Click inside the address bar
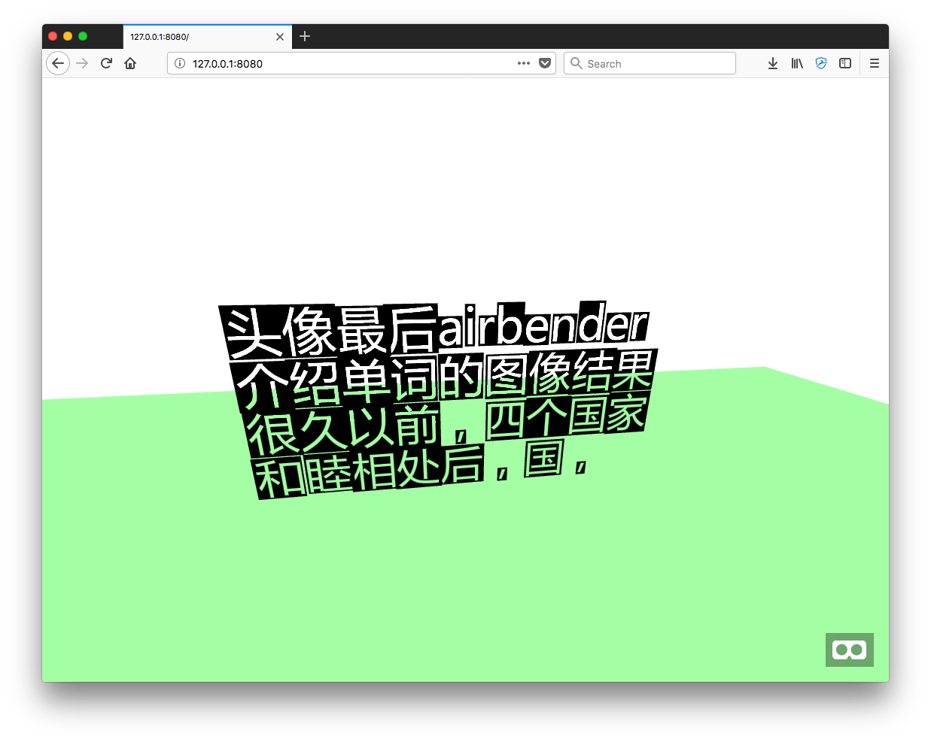The height and width of the screenshot is (742, 931). tap(339, 63)
